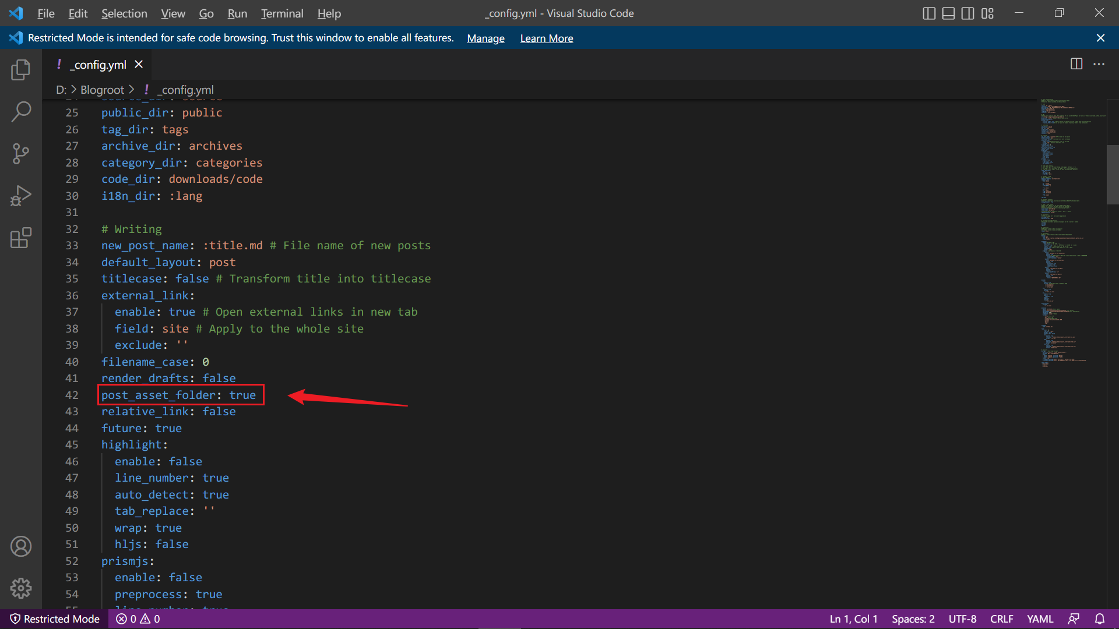Toggle the primary side bar layout
The image size is (1119, 629).
pyautogui.click(x=929, y=13)
